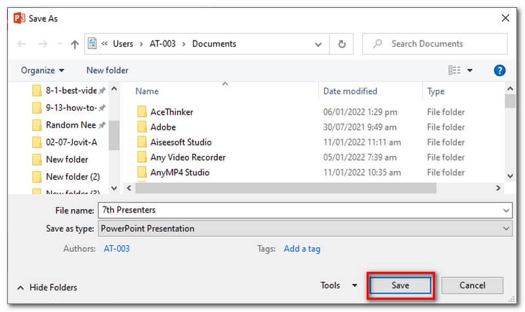Click the Back navigation arrow
Viewport: 525px width, 312px height.
(x=22, y=44)
